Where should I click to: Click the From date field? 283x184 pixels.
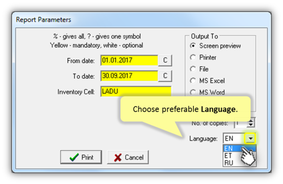point(129,60)
